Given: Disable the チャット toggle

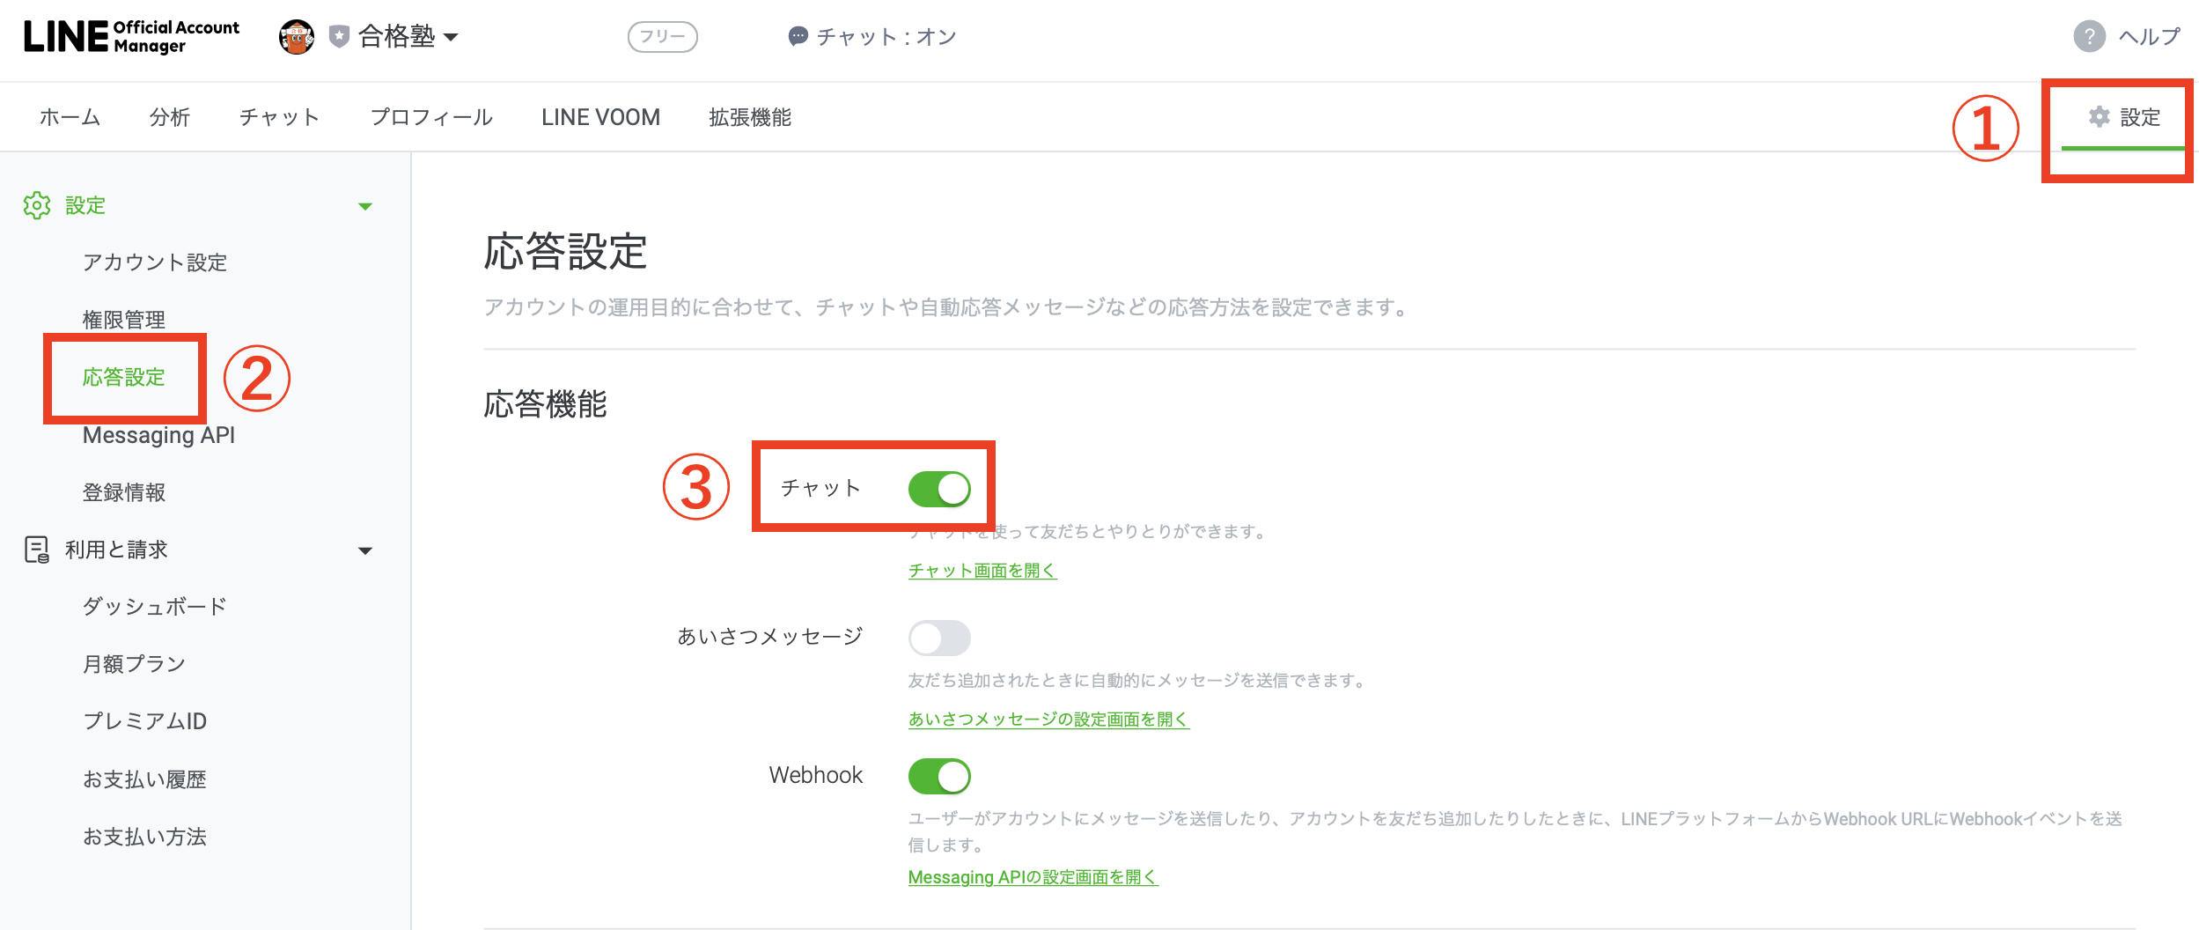Looking at the screenshot, I should (x=938, y=487).
